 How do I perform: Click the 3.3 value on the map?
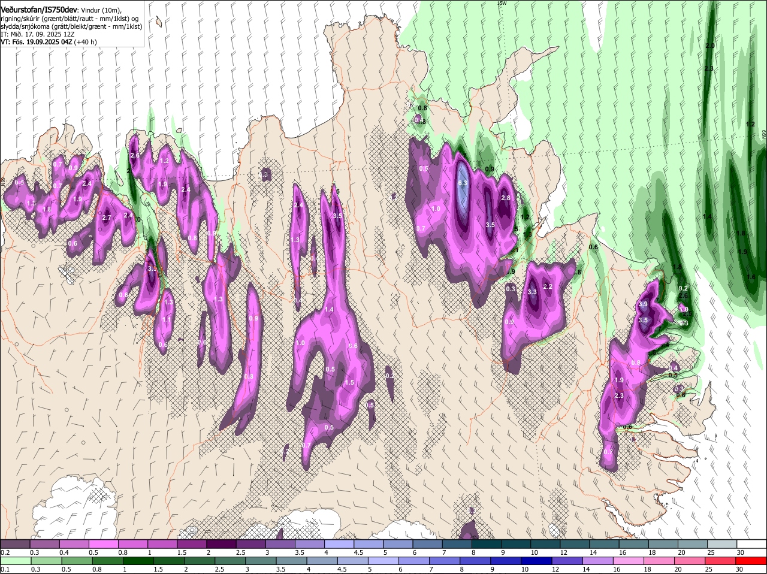point(532,292)
